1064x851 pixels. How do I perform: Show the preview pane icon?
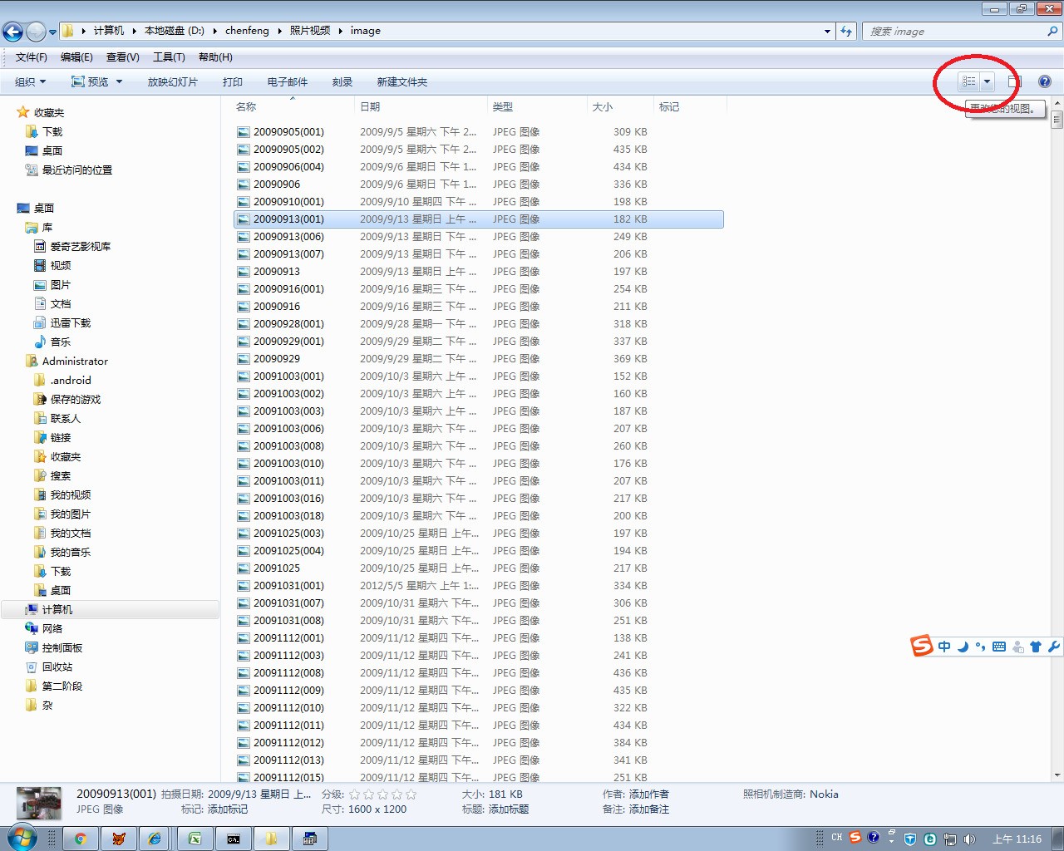point(1014,81)
